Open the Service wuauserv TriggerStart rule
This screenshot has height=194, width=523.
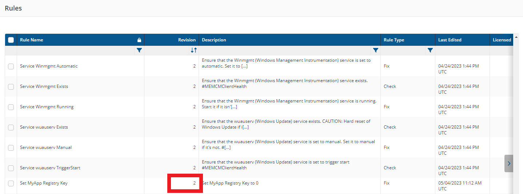pos(50,168)
